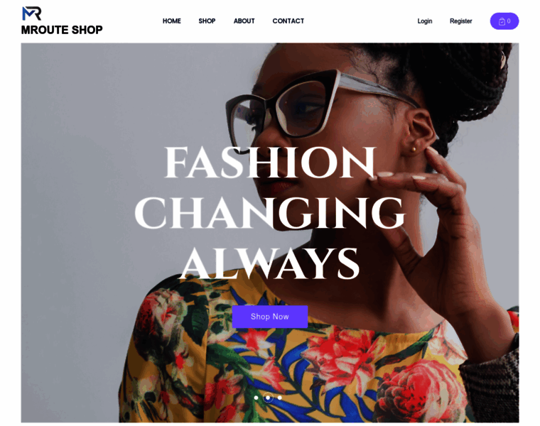Click the FASHION headline word
The width and height of the screenshot is (540, 426).
[270, 162]
